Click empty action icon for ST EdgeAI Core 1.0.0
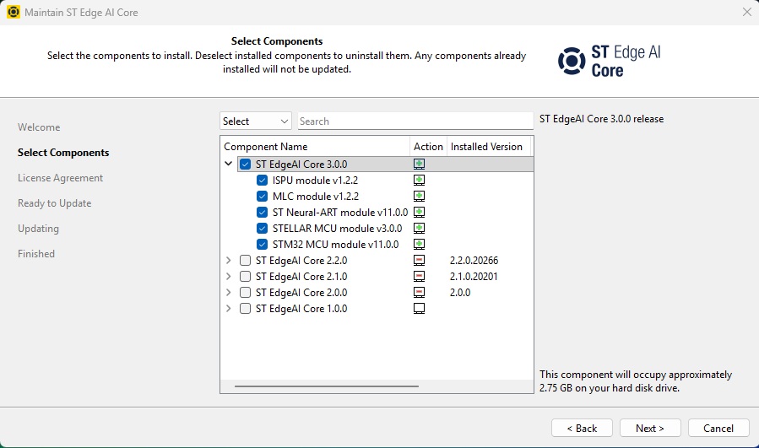This screenshot has width=759, height=448. point(420,308)
